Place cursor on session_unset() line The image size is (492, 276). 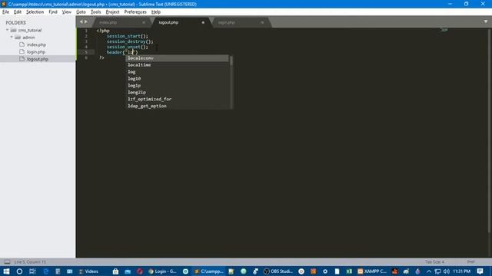coord(128,47)
